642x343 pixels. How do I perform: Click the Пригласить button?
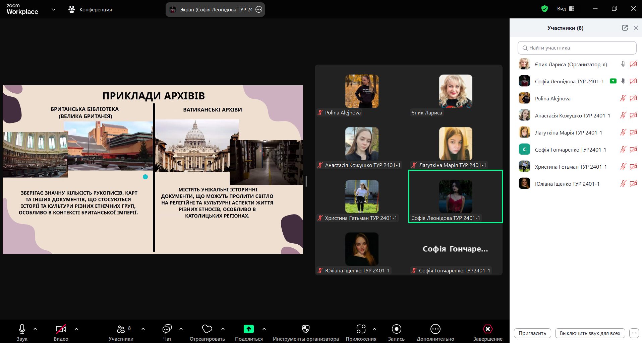(x=532, y=333)
